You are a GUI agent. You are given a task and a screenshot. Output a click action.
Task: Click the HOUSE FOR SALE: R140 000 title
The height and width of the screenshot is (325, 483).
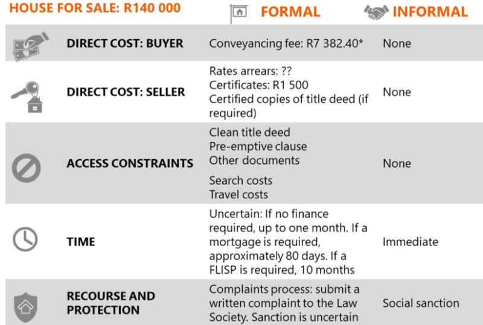[x=95, y=8]
